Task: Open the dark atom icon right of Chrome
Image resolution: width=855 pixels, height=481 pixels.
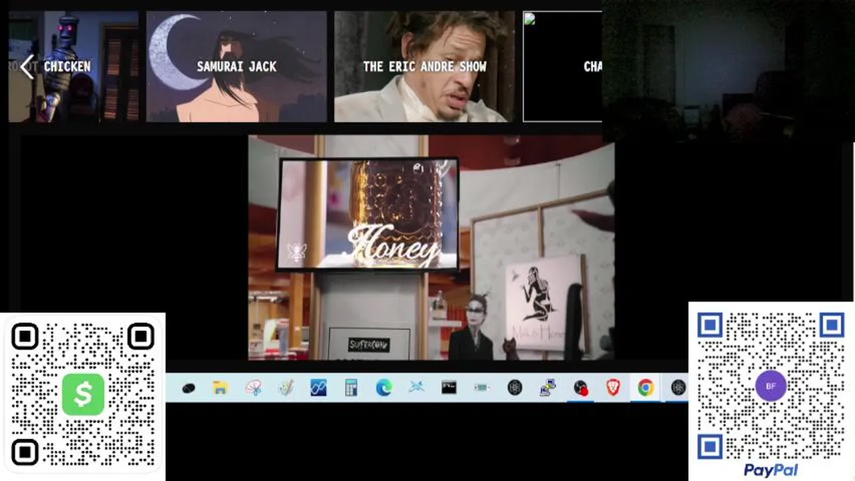Action: pos(678,387)
